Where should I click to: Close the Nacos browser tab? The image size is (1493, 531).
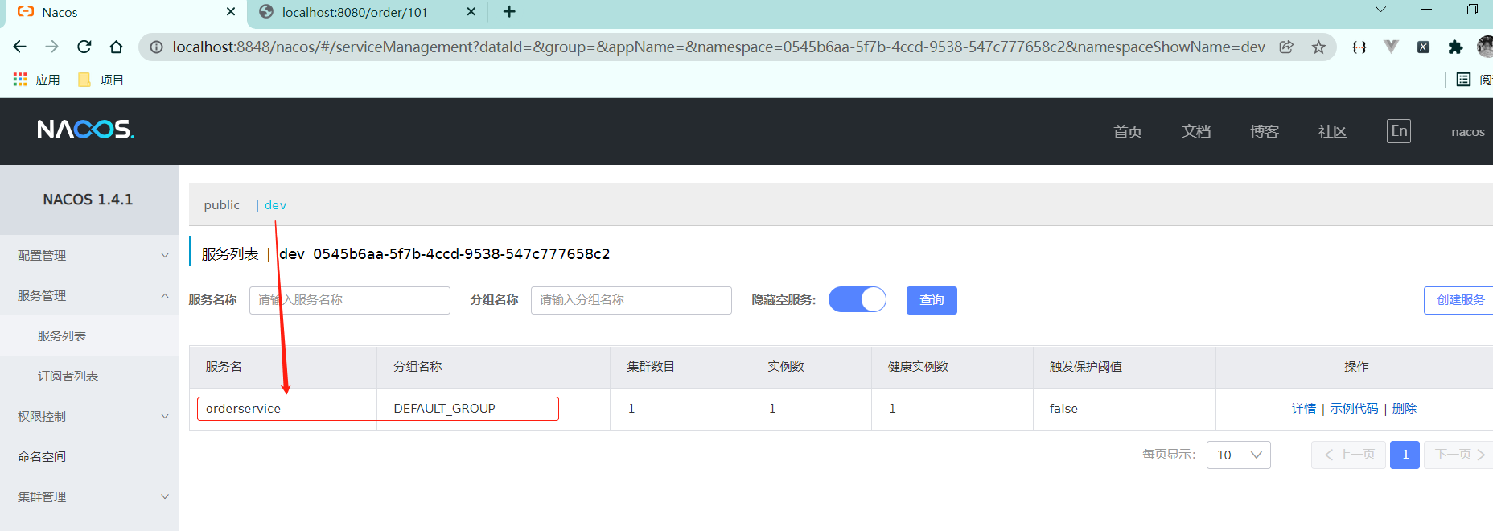pos(231,12)
